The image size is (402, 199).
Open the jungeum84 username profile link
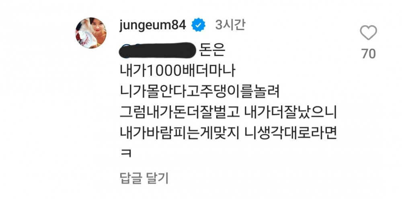152,26
